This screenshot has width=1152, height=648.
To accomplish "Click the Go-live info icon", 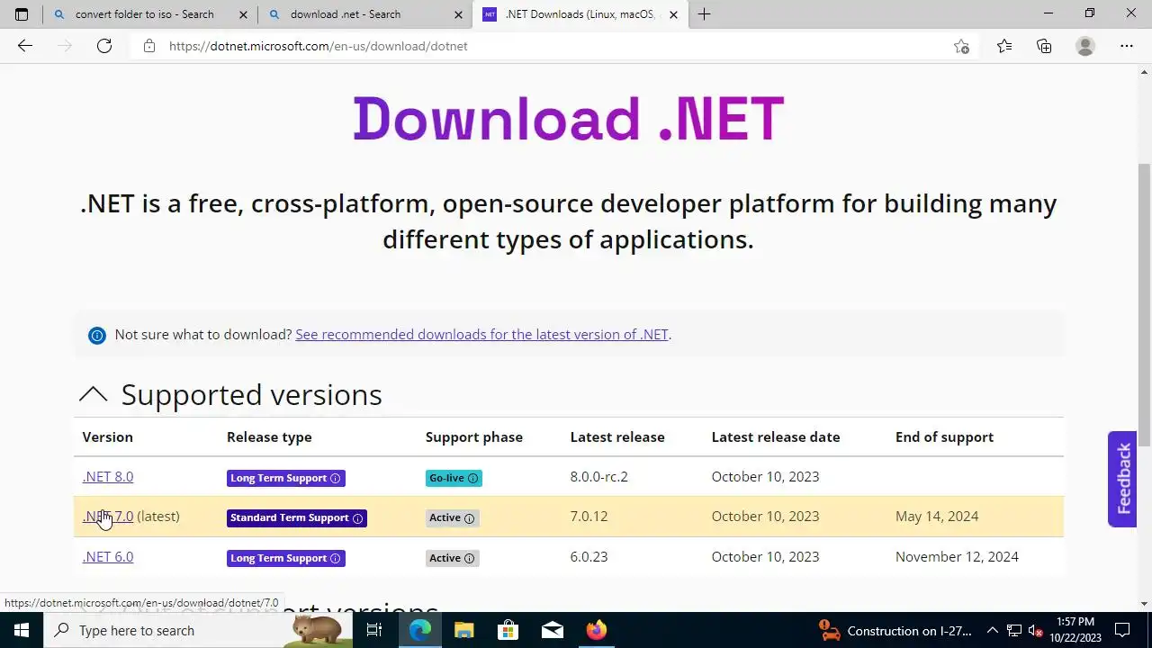I will [472, 478].
